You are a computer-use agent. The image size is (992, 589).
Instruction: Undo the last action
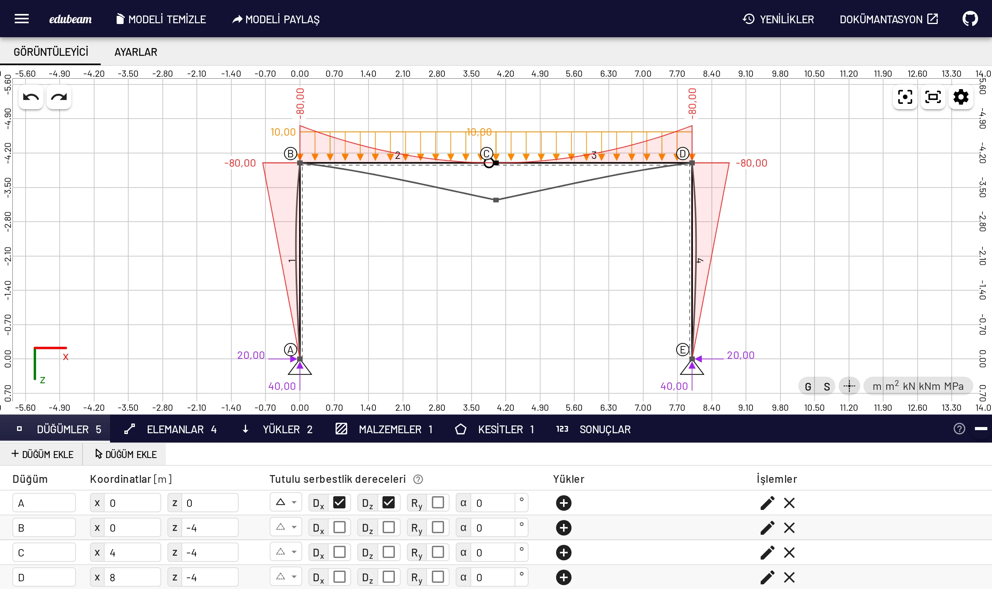tap(31, 97)
